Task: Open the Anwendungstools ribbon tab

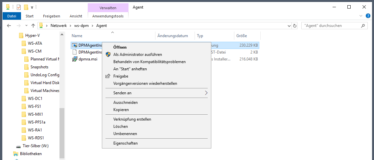Action: click(x=108, y=16)
